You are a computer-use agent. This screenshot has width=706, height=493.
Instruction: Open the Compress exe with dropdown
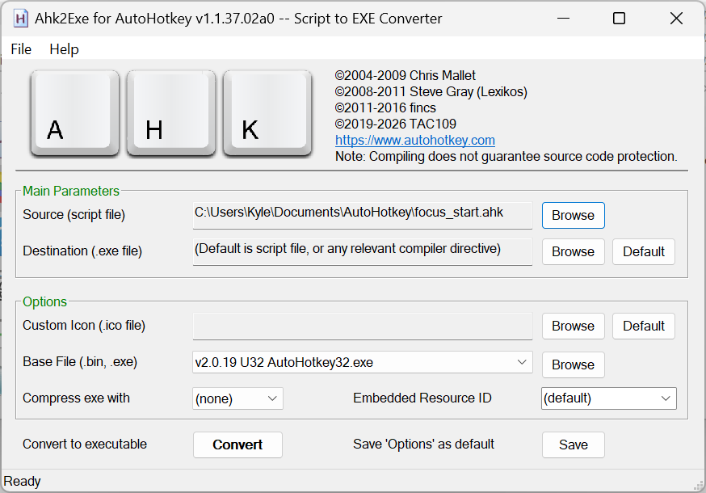pos(272,398)
